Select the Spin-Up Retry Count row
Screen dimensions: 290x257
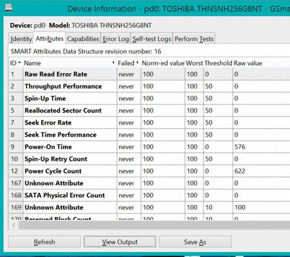tap(149, 159)
